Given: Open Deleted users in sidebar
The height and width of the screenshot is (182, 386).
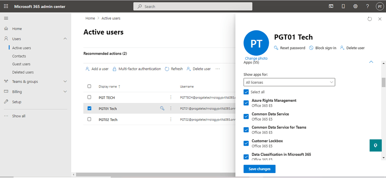Looking at the screenshot, I should (23, 72).
